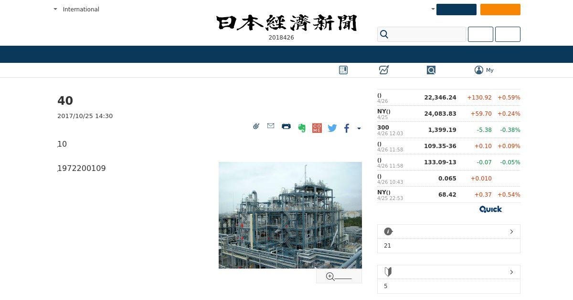Click the 0.065 yield value

[x=447, y=178]
